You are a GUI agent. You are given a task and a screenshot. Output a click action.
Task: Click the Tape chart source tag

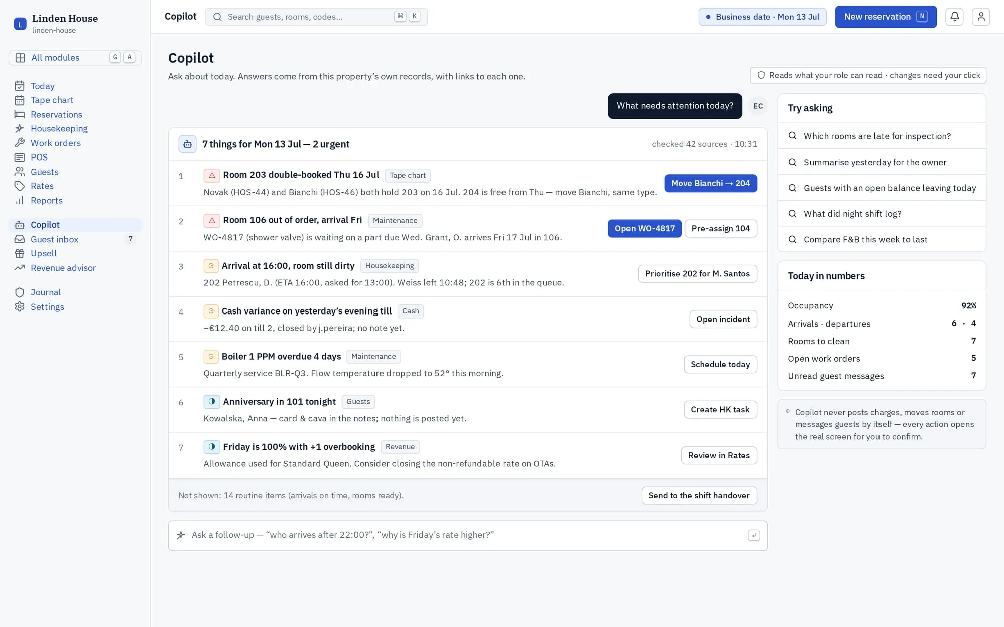[408, 175]
